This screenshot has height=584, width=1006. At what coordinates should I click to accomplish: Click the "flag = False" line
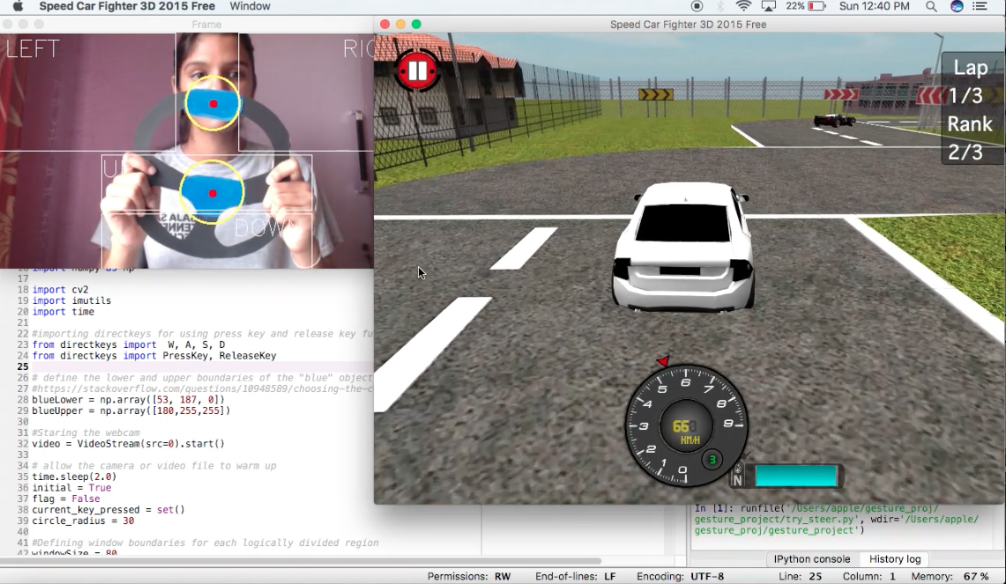(x=65, y=499)
